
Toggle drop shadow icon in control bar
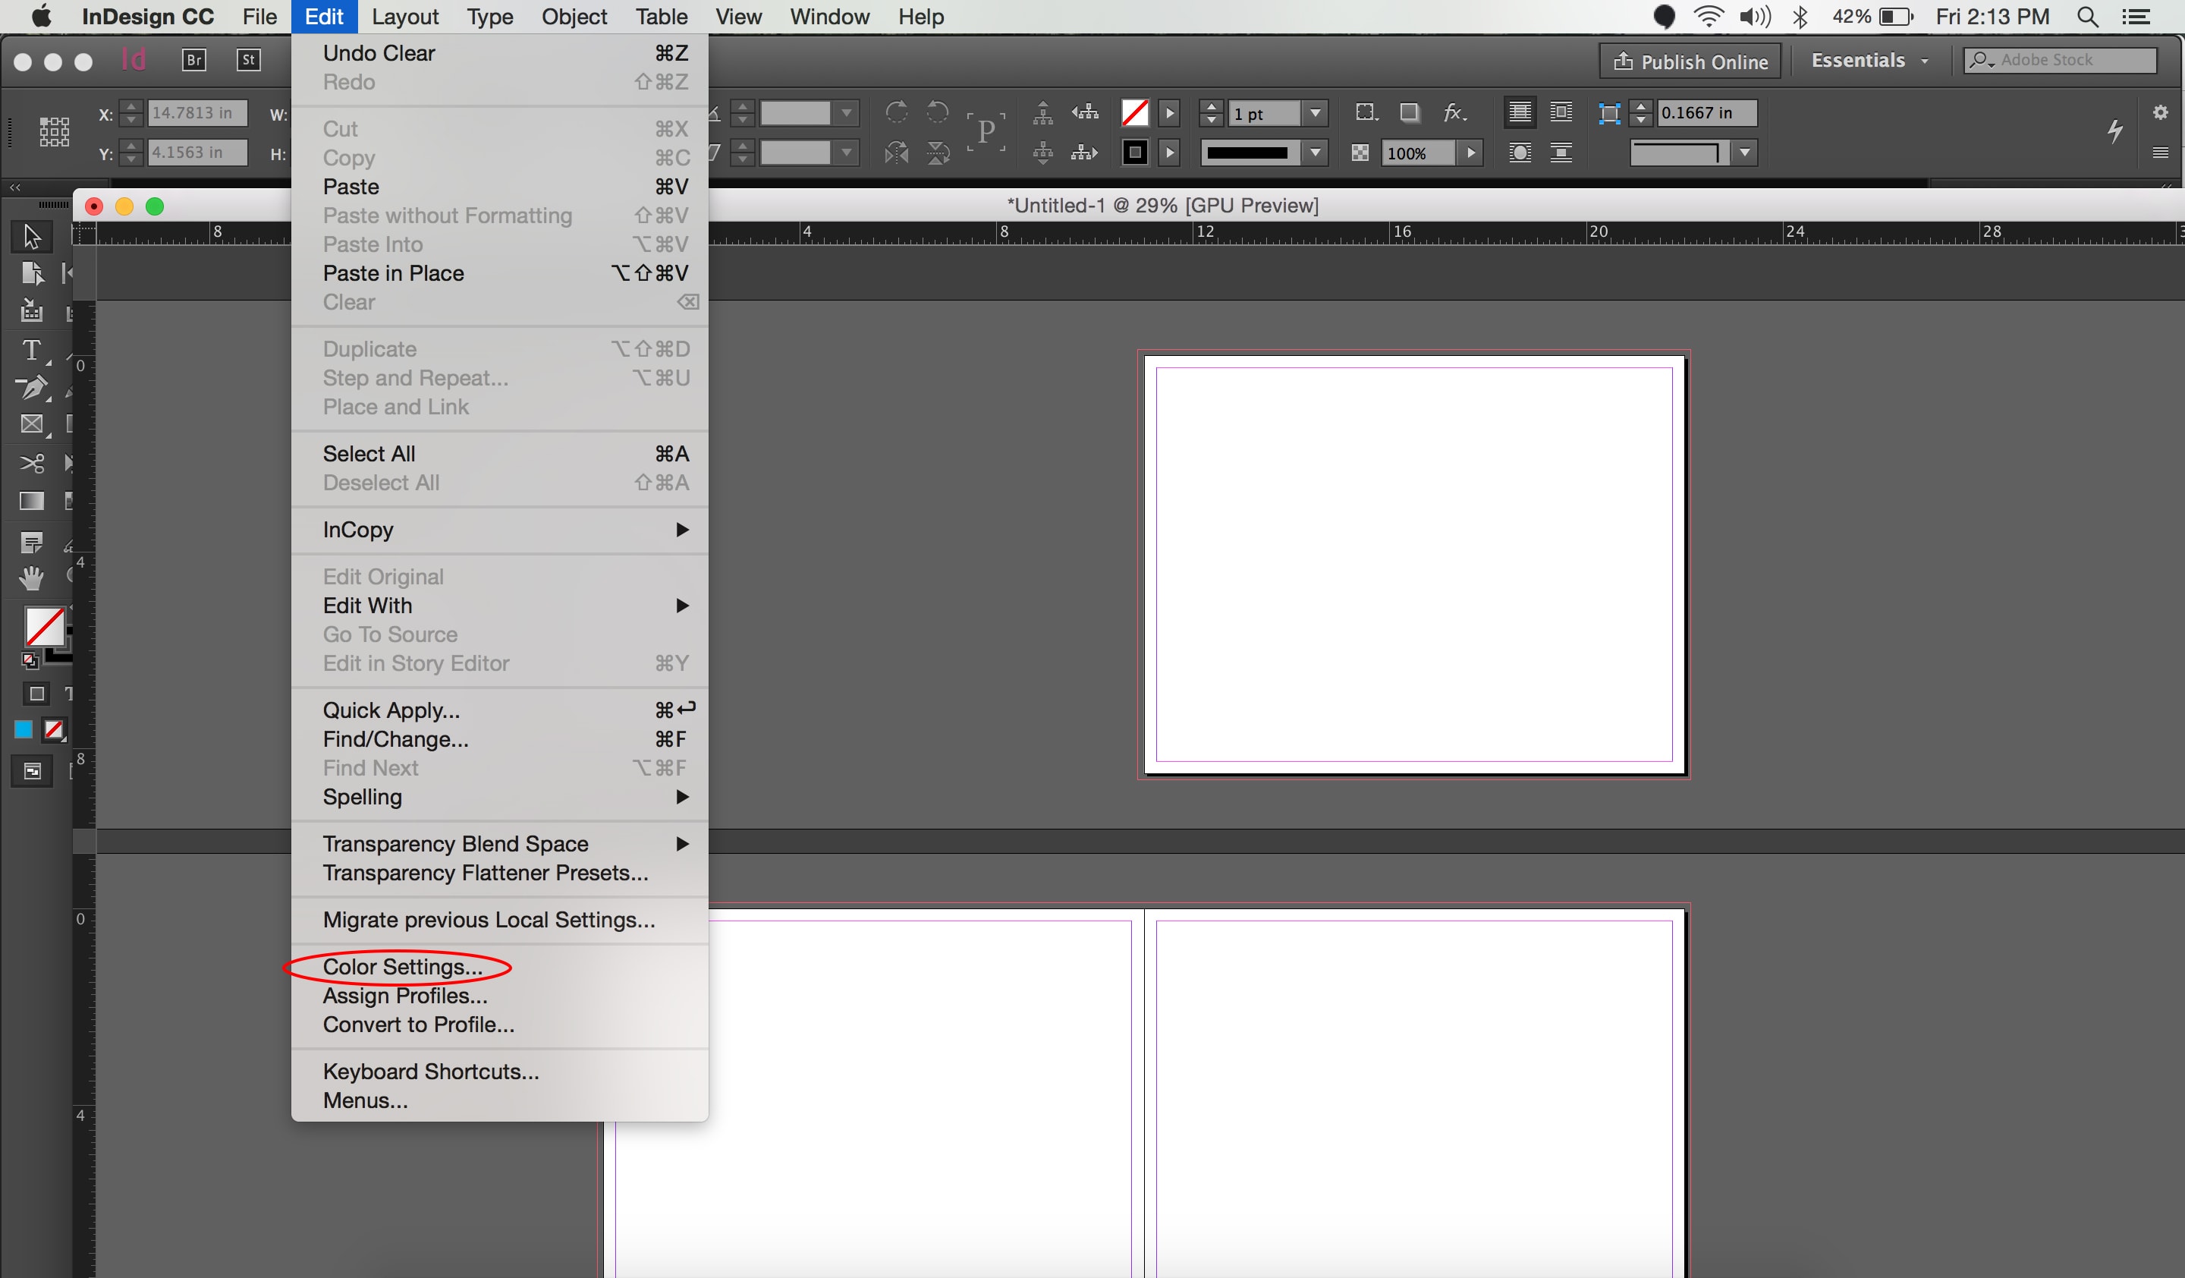pyautogui.click(x=1410, y=113)
